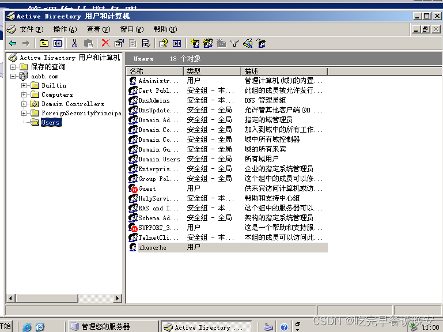
Task: Expand the Computers folder node
Action: click(x=24, y=95)
